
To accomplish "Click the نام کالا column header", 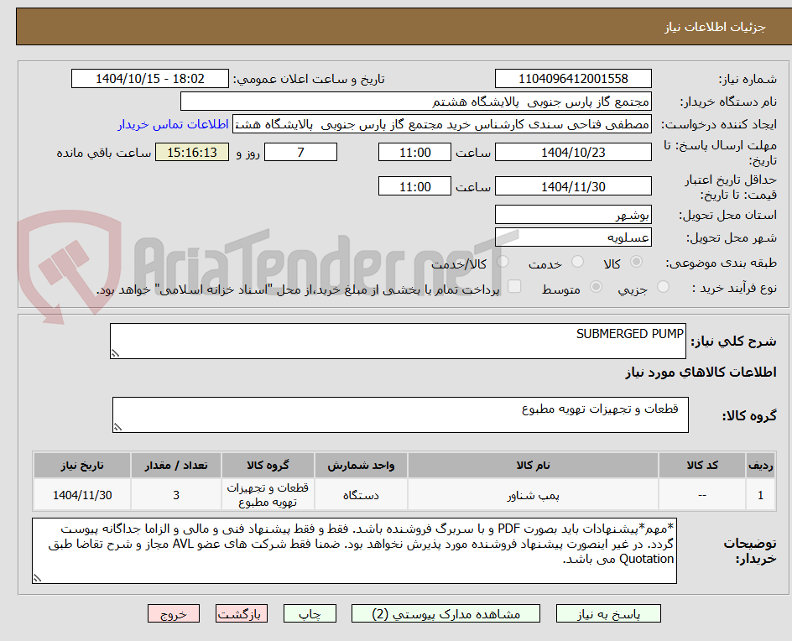I will pyautogui.click(x=533, y=465).
